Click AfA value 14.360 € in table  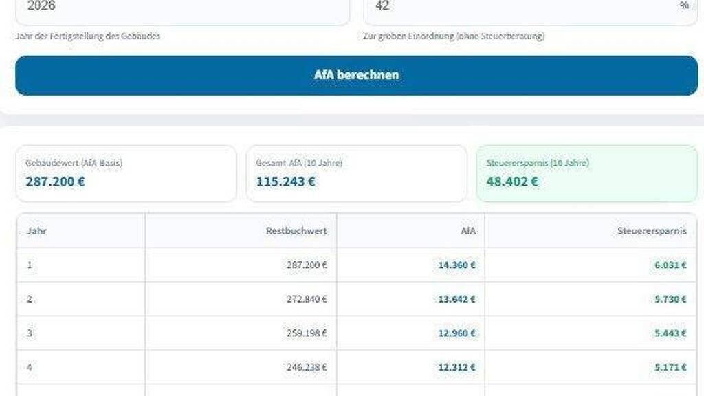[x=456, y=265]
